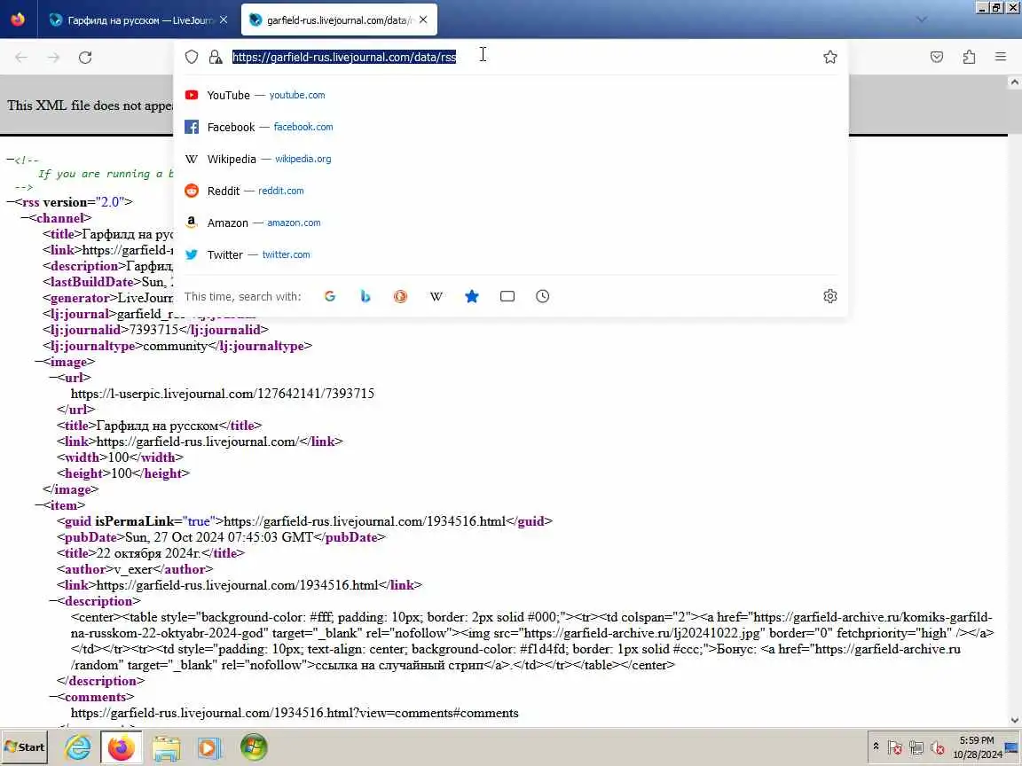Open the list all tabs chevron
This screenshot has height=766, width=1022.
click(x=922, y=20)
